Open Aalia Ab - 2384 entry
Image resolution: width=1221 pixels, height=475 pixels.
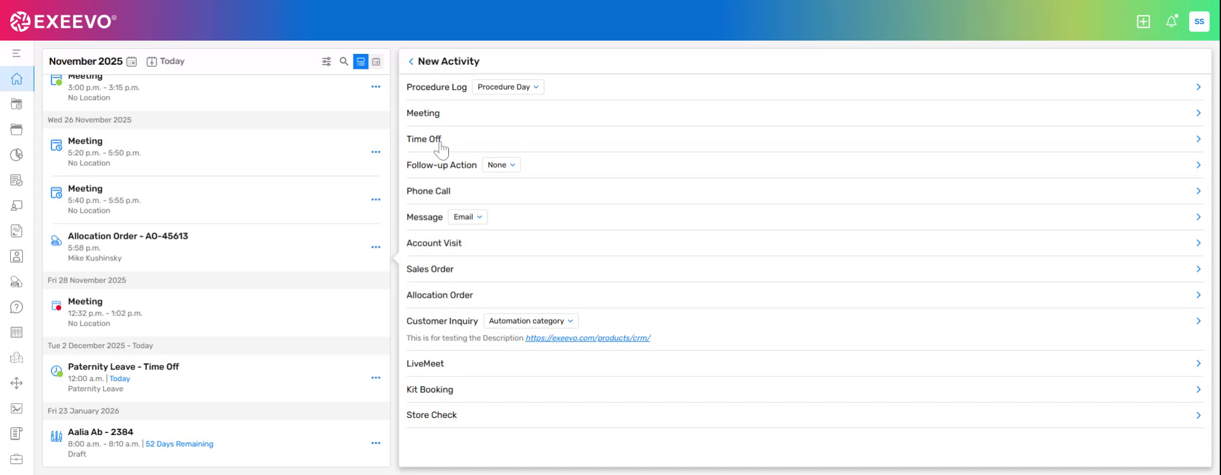tap(216, 443)
